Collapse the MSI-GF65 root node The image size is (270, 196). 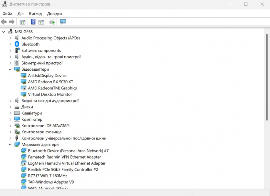click(x=4, y=32)
